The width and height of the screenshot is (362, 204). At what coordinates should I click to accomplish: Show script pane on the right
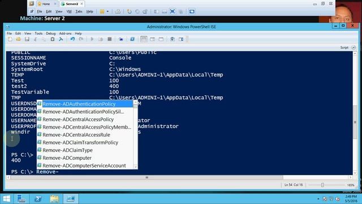pos(152,39)
